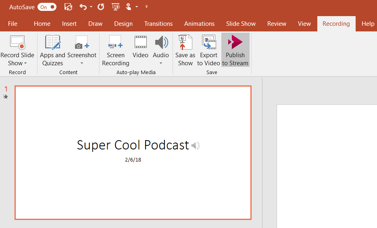Viewport: 377px width, 228px height.
Task: Open the File tab
Action: pos(12,23)
